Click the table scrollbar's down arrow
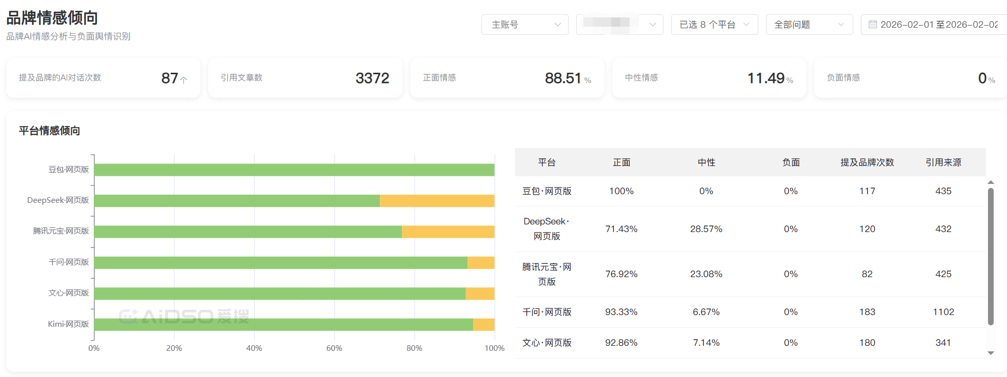 click(991, 353)
